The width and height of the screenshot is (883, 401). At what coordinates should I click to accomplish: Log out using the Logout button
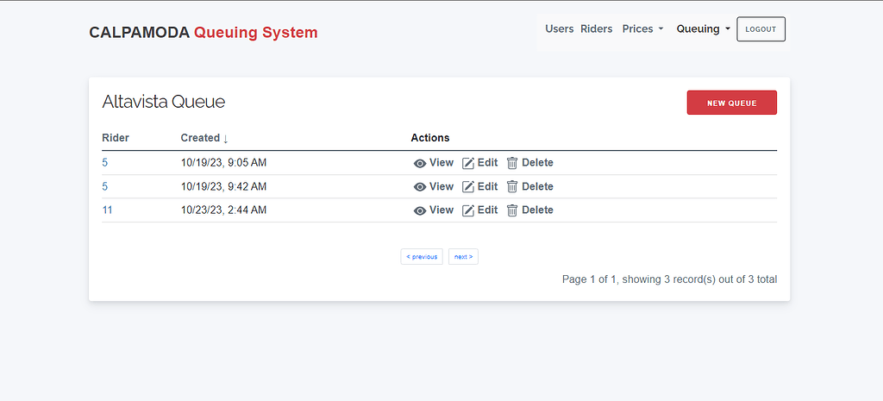click(761, 29)
